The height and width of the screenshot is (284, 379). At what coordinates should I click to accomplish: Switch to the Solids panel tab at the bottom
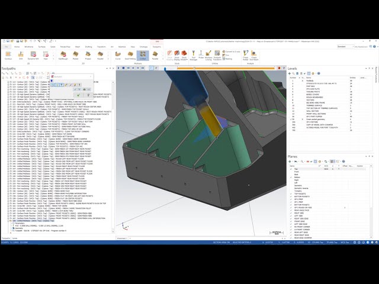(15, 238)
